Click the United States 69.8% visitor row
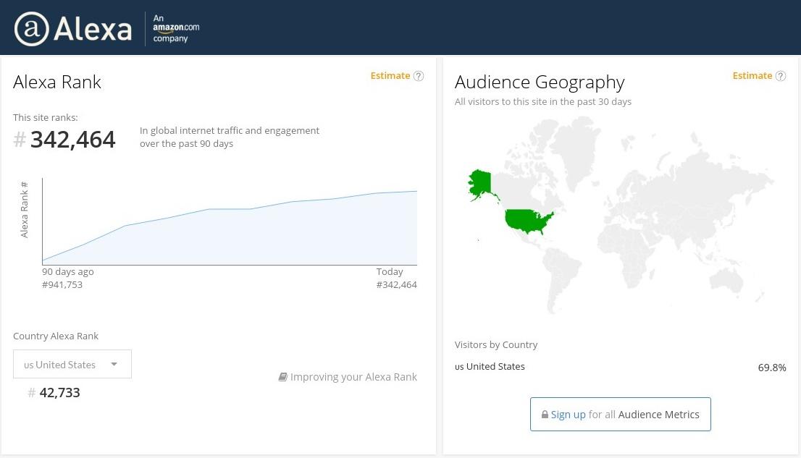Image resolution: width=801 pixels, height=458 pixels. pyautogui.click(x=620, y=366)
